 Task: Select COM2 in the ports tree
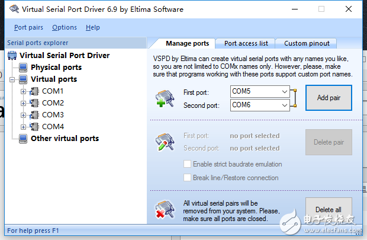click(53, 103)
